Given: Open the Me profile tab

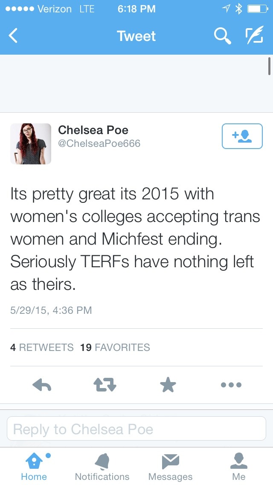Looking at the screenshot, I should (239, 467).
